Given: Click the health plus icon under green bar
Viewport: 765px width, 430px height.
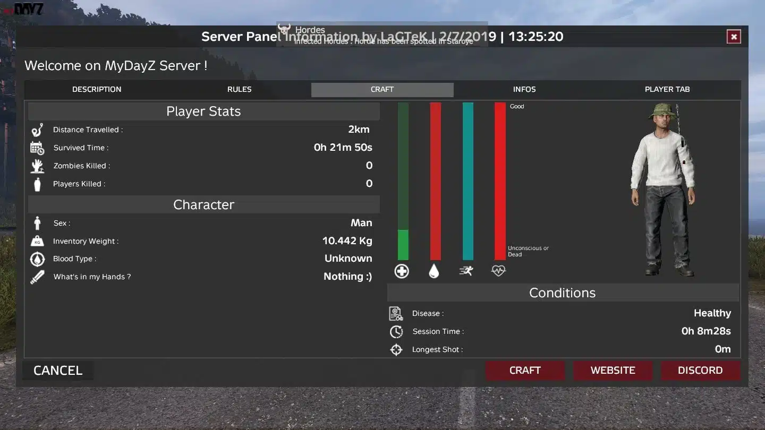Looking at the screenshot, I should point(402,271).
